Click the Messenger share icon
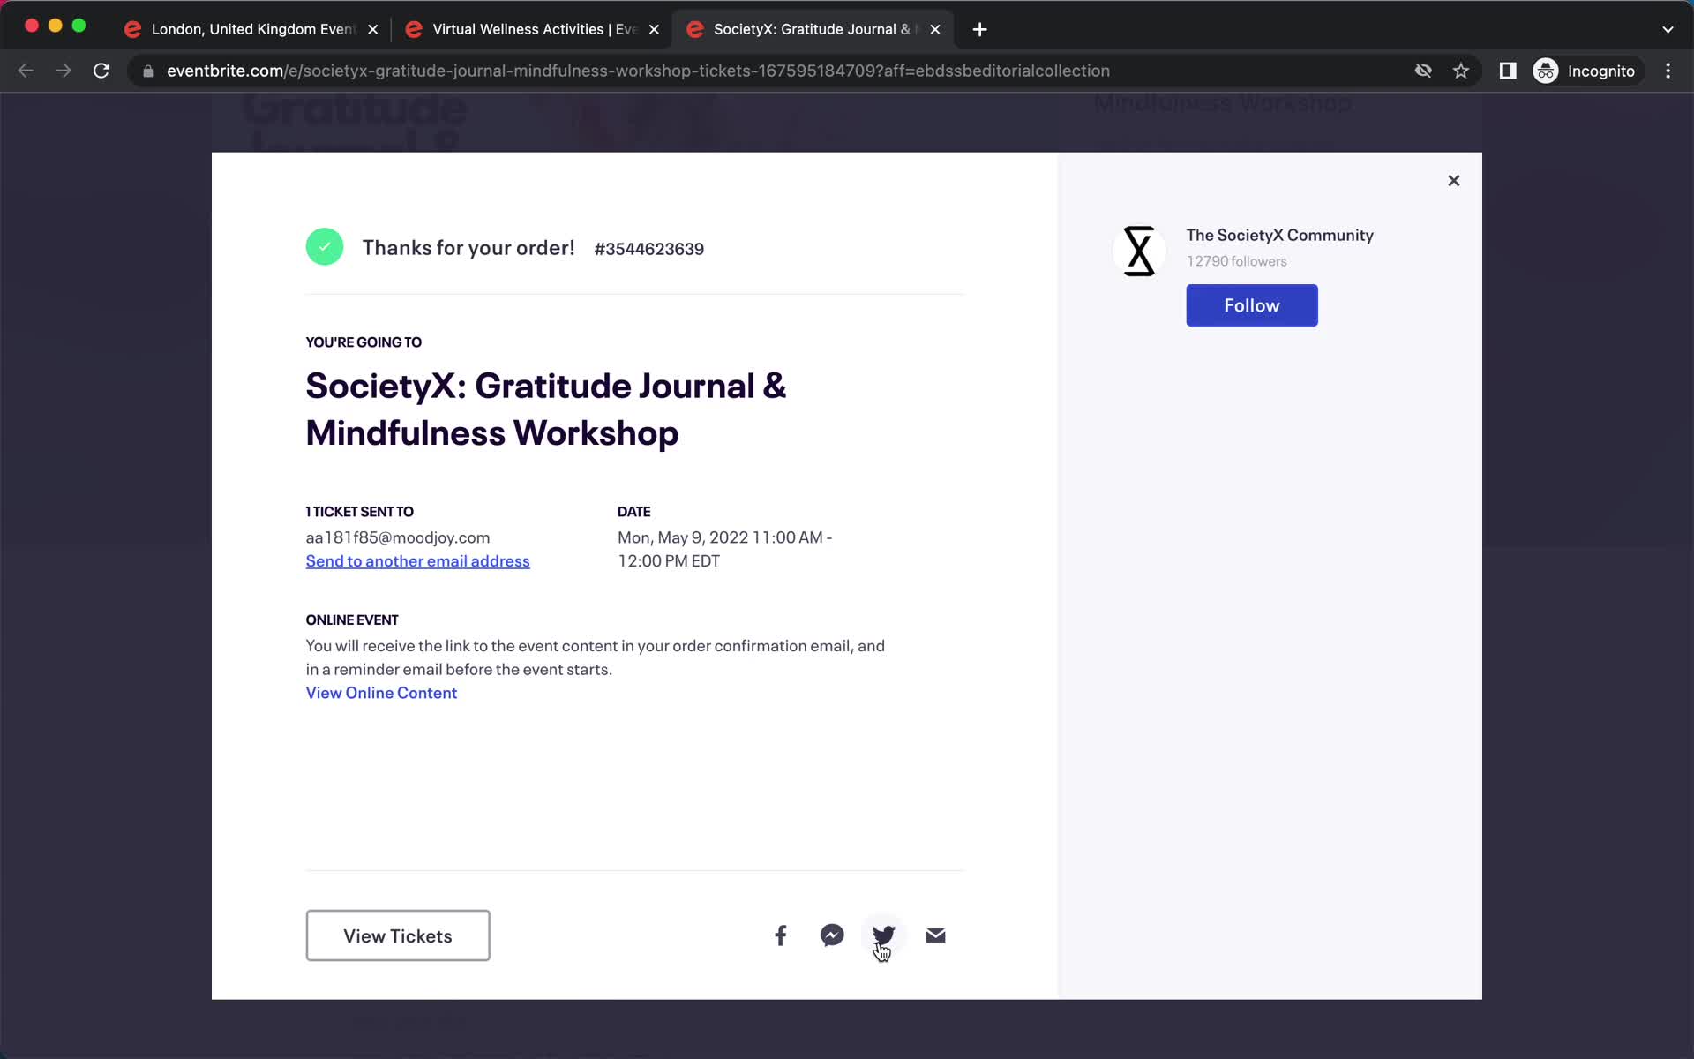This screenshot has height=1059, width=1694. click(832, 935)
